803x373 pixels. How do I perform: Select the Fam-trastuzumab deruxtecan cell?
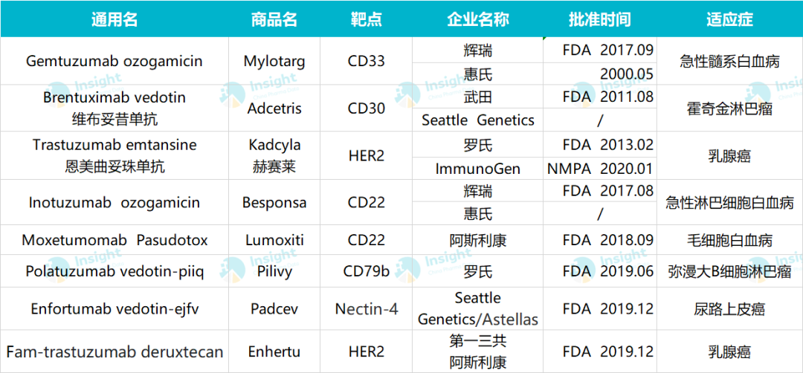pyautogui.click(x=115, y=351)
